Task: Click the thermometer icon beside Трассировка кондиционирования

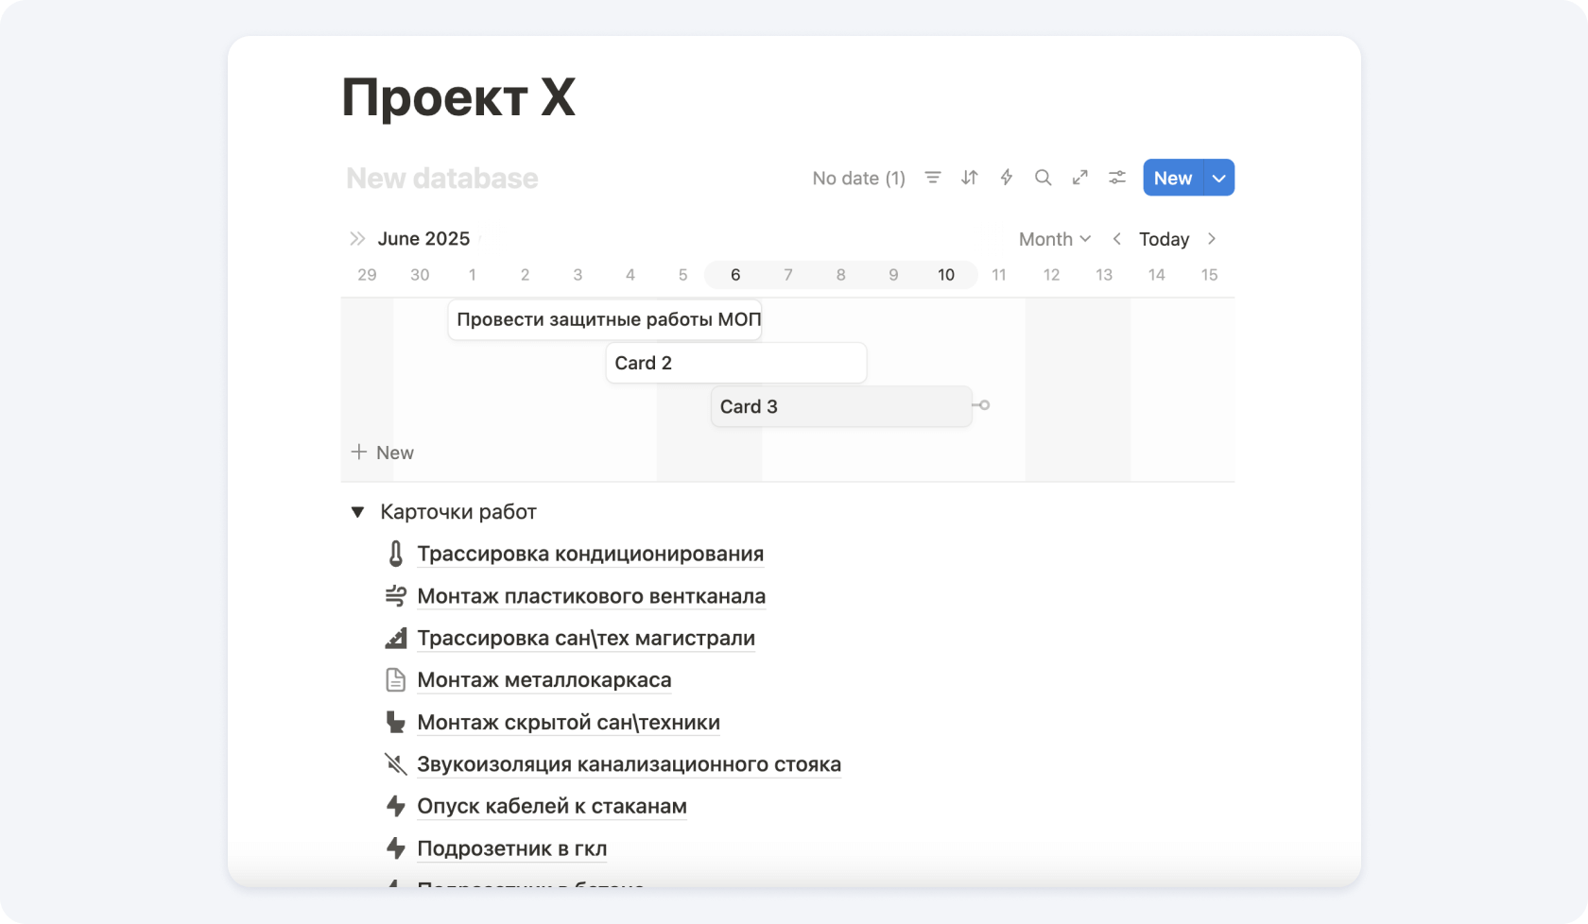Action: click(395, 555)
